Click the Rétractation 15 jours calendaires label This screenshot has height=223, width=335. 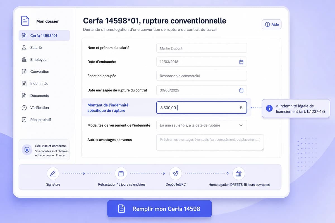(x=122, y=185)
